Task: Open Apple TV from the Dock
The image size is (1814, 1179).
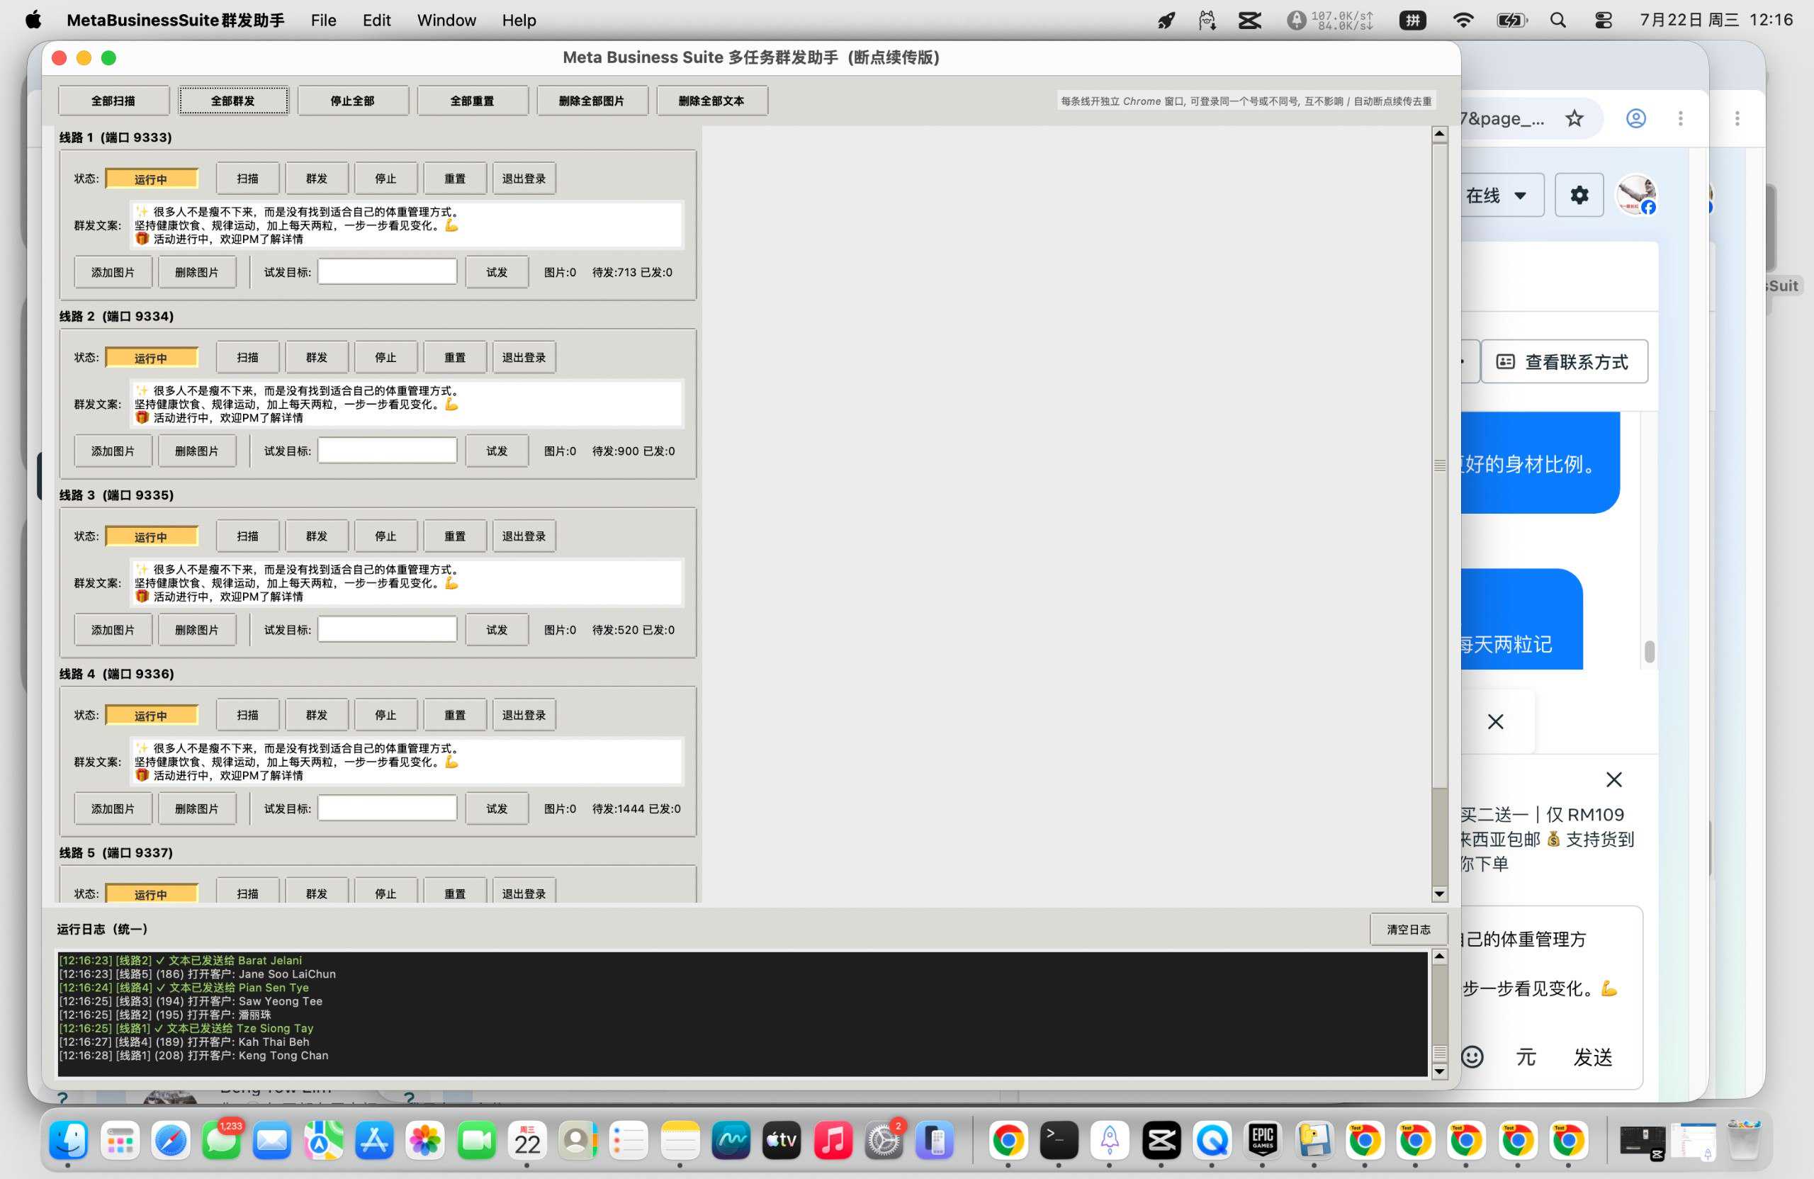Action: coord(782,1140)
